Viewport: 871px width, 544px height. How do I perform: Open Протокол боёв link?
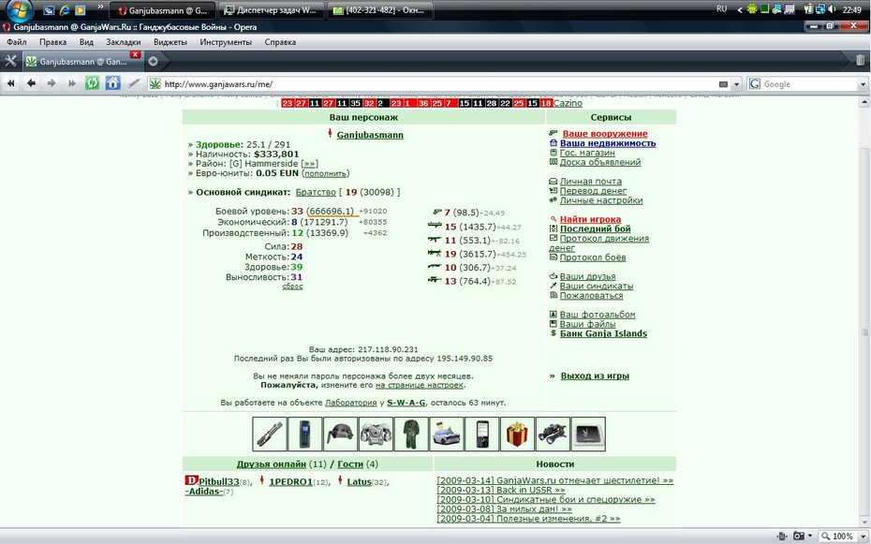click(x=593, y=257)
